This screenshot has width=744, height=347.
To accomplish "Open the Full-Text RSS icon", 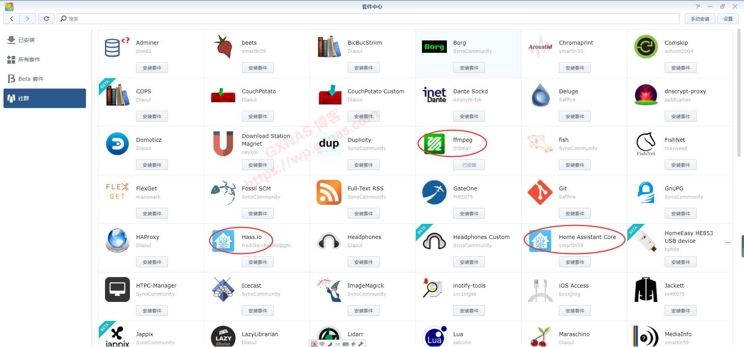I will click(329, 192).
